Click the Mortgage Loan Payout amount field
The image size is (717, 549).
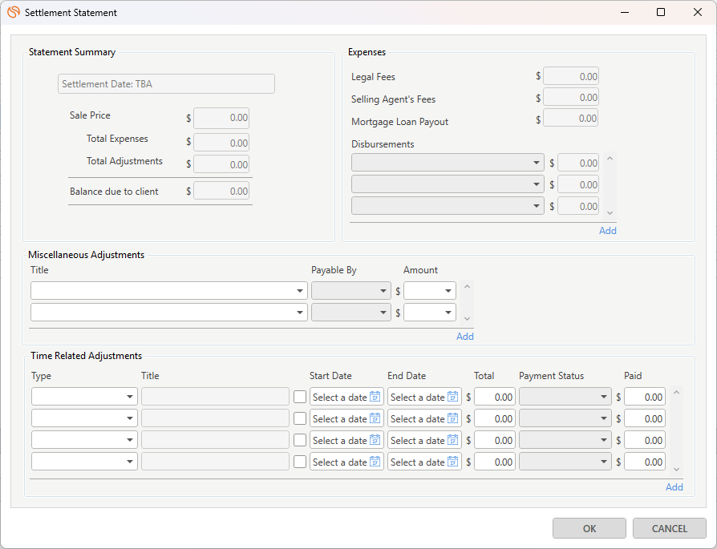(571, 119)
